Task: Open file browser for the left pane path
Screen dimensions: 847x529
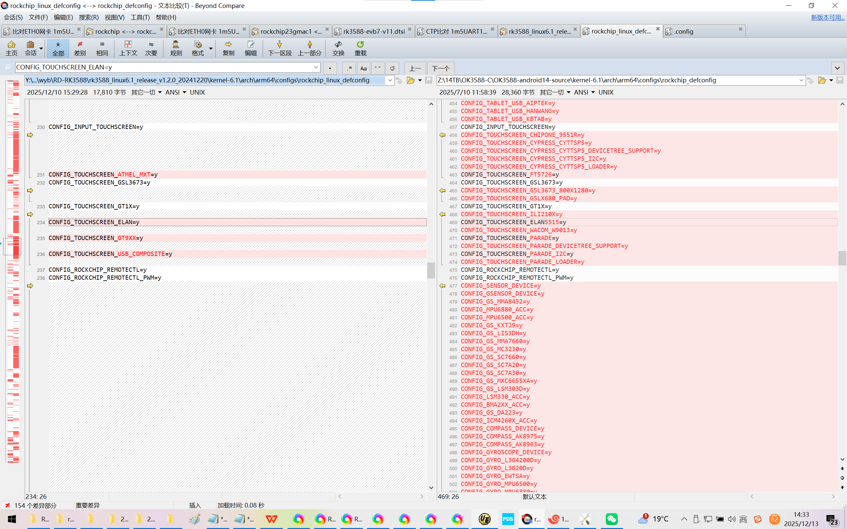Action: 411,80
